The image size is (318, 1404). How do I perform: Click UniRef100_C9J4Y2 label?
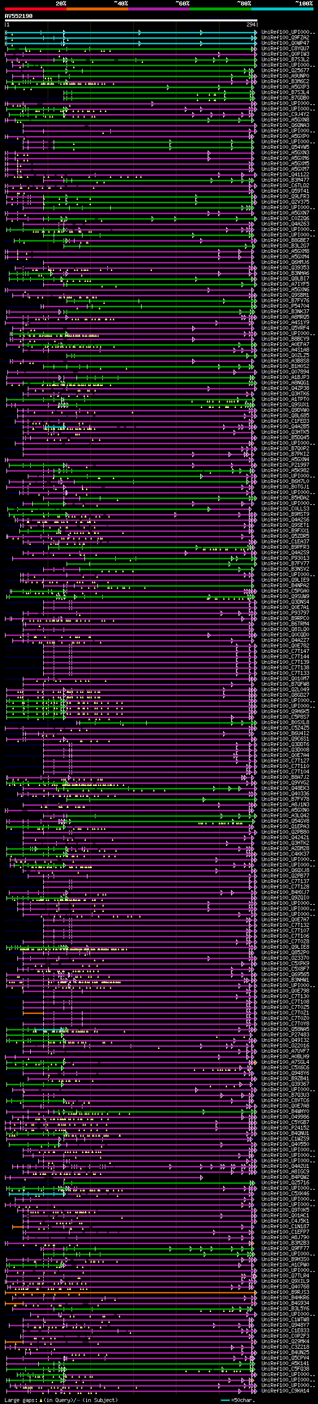click(x=285, y=114)
